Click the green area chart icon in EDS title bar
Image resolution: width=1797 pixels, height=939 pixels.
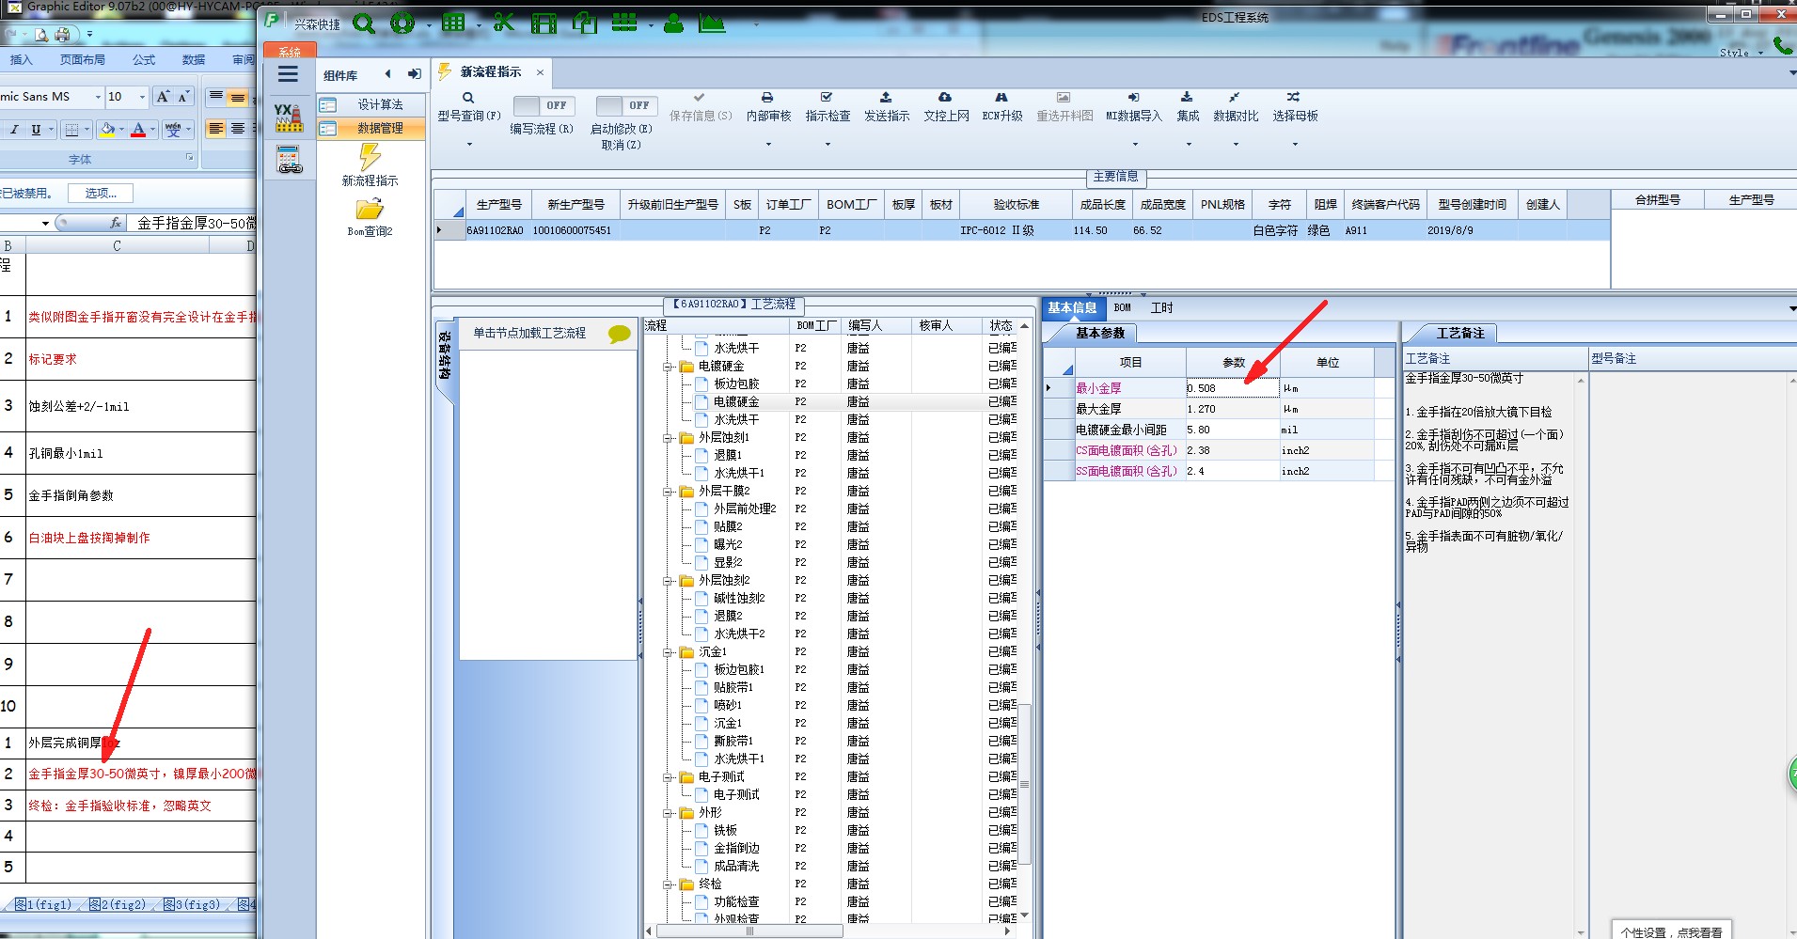(x=712, y=23)
